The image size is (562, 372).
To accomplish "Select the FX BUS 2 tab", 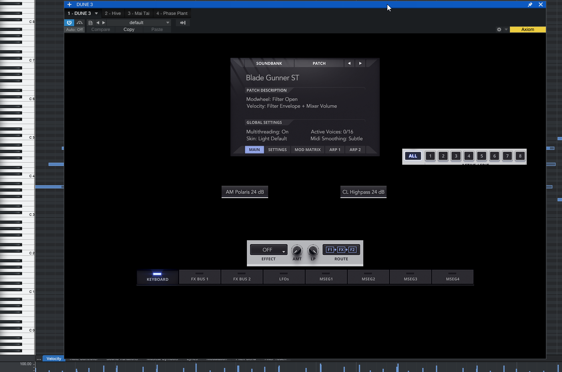I will click(x=242, y=277).
